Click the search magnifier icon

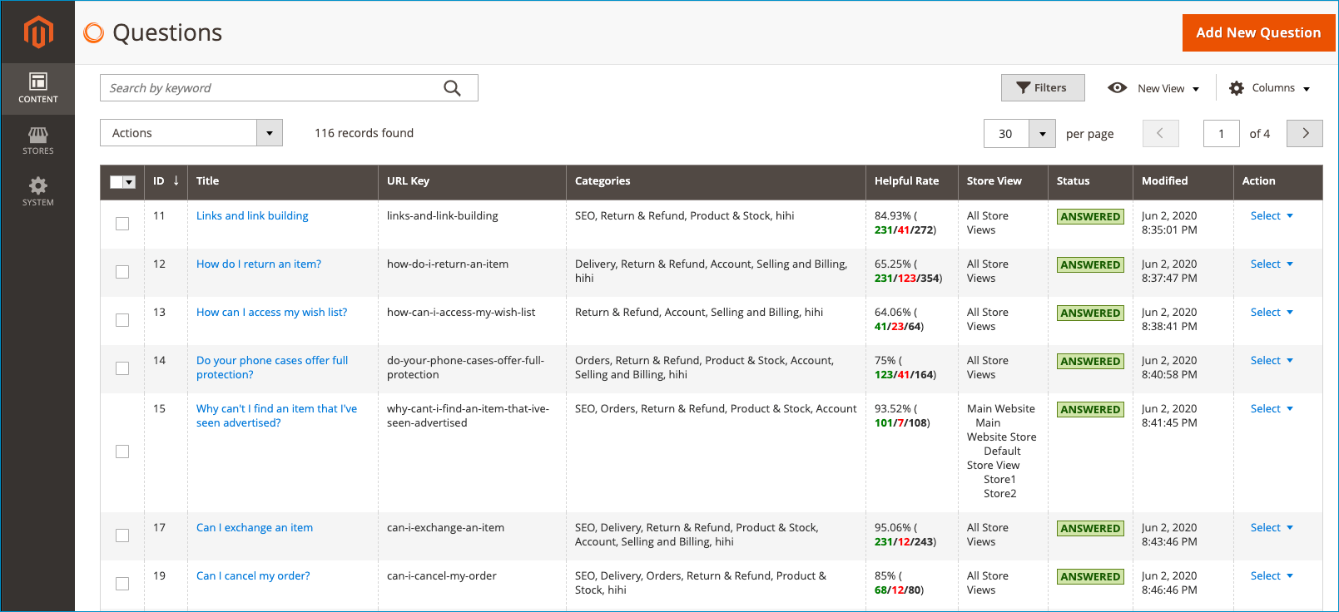pos(452,88)
